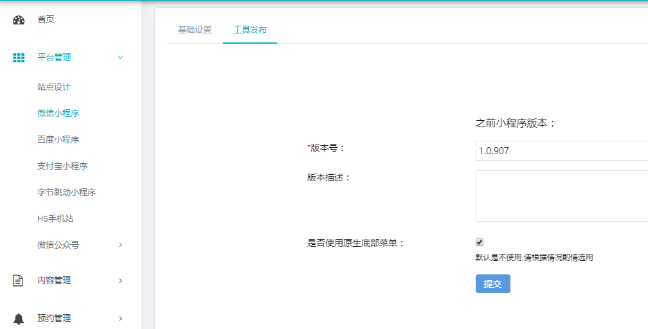Navigate to H5手机站 sidebar item
Viewport: 648px width, 329px height.
coord(55,218)
